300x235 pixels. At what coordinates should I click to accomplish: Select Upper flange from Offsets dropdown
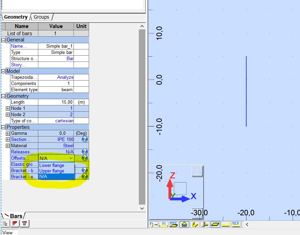pyautogui.click(x=52, y=170)
